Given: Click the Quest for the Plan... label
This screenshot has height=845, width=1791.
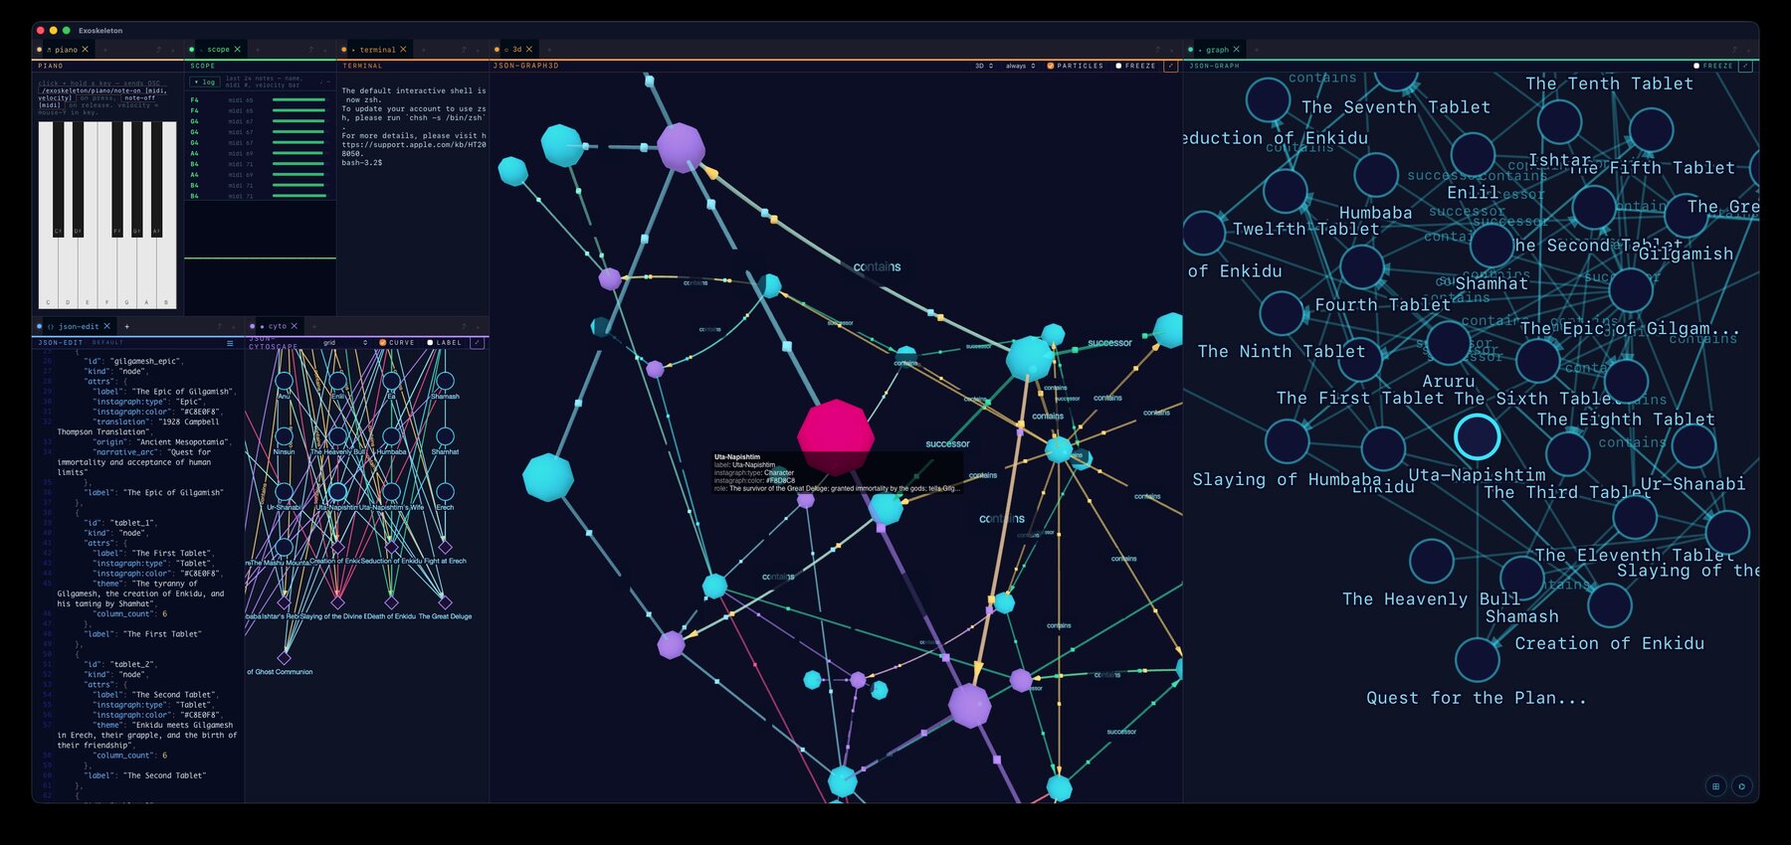Looking at the screenshot, I should tap(1477, 698).
